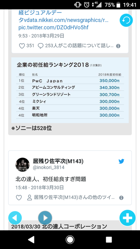This screenshot has height=249, width=140.
Task: Open the 初任給ランキング2018 image
Action: point(70,90)
